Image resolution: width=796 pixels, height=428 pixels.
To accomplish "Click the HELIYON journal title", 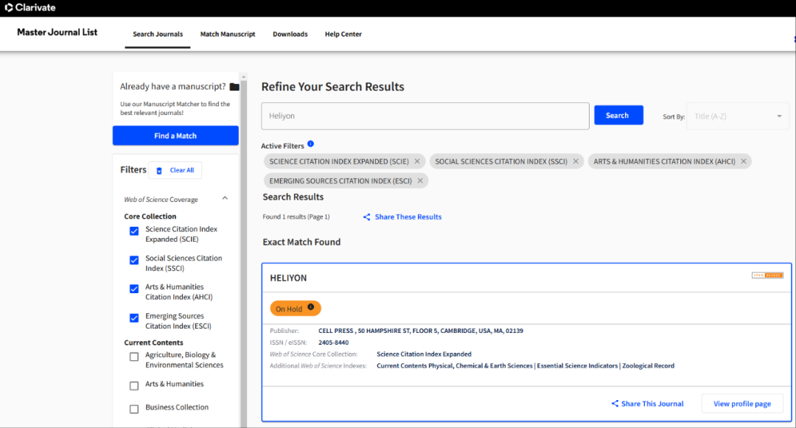I will 288,278.
